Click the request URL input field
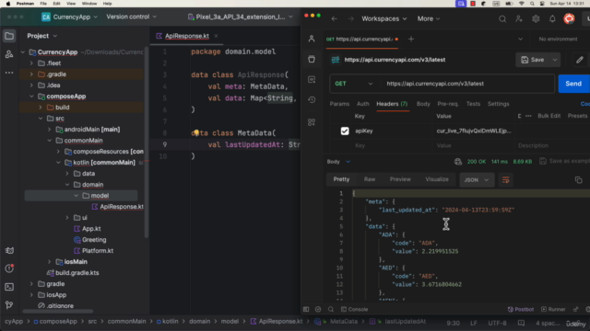 [467, 84]
